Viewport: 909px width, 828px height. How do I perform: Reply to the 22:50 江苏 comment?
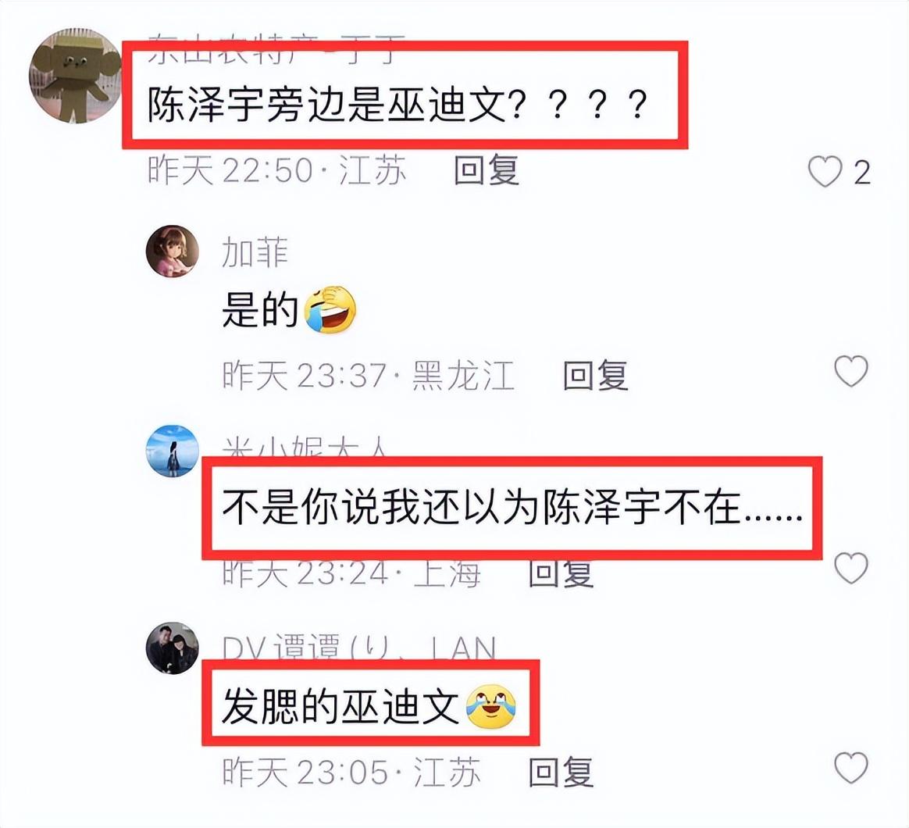click(486, 170)
